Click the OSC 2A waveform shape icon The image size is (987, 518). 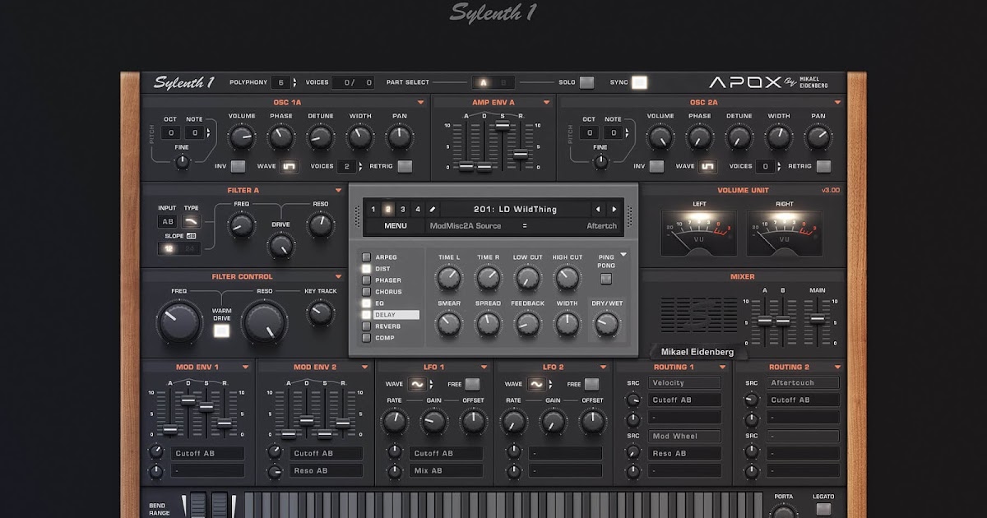coord(707,167)
